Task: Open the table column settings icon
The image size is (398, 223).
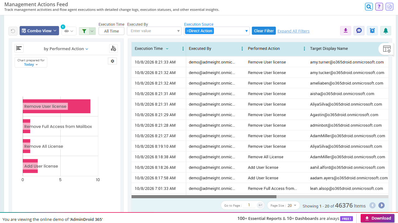Action: 386,49
